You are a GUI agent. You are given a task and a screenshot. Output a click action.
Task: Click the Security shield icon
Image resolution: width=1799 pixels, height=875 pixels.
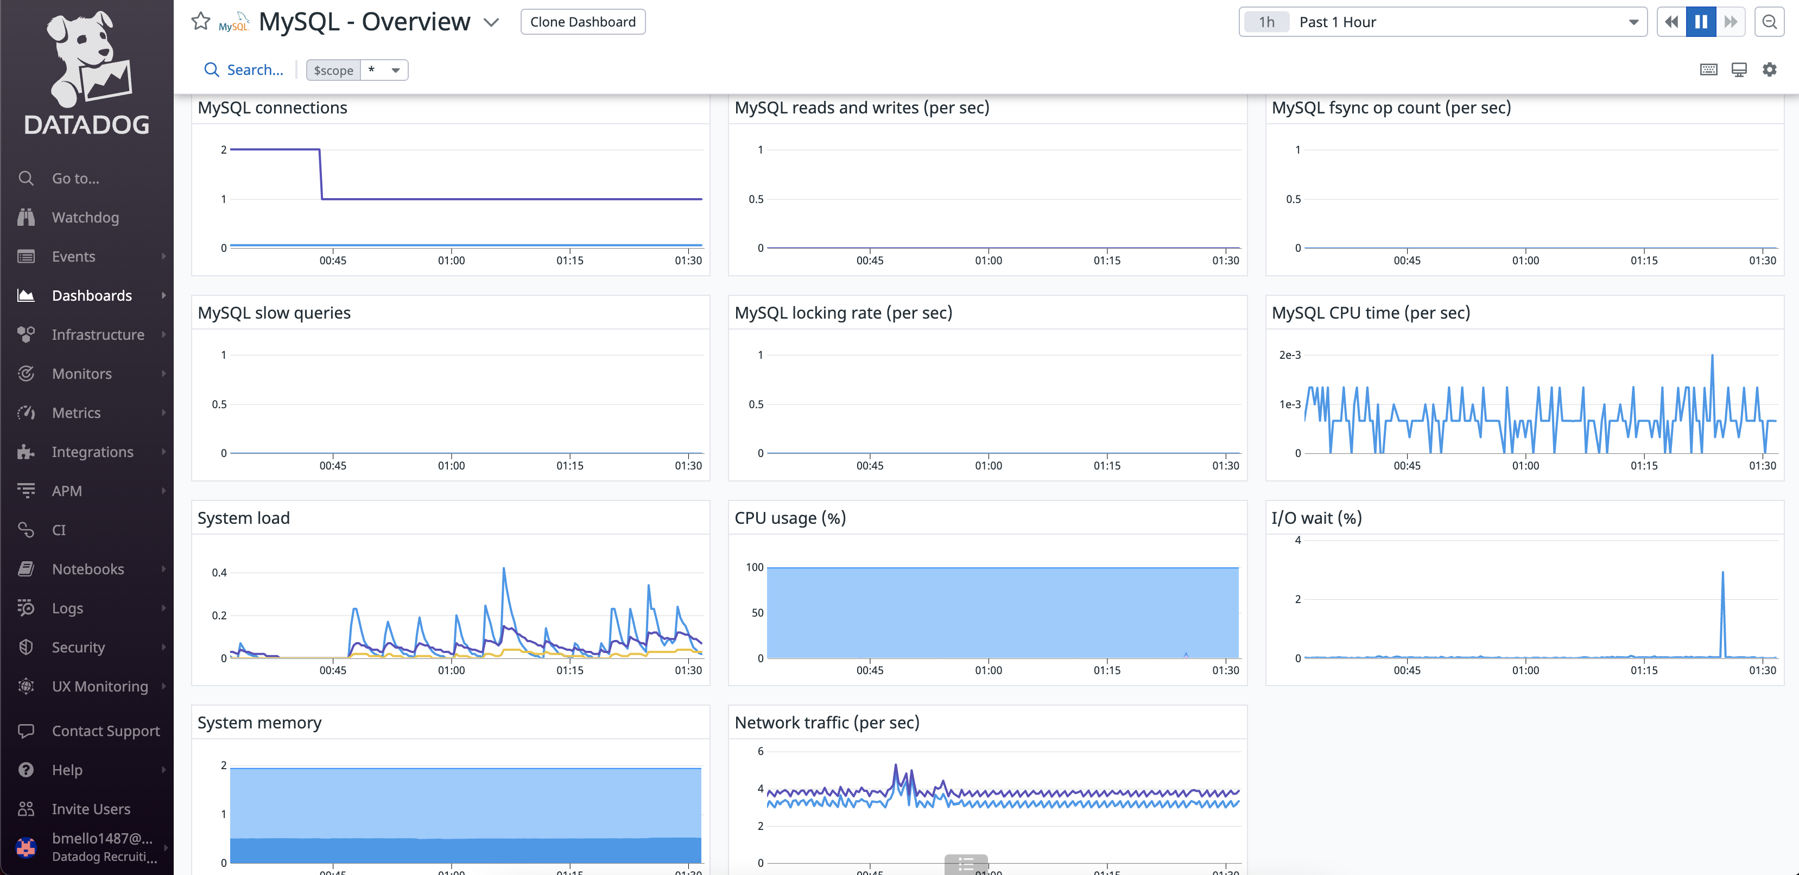tap(26, 648)
